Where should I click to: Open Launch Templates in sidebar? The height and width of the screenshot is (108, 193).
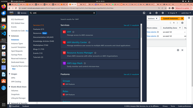coord(18,47)
